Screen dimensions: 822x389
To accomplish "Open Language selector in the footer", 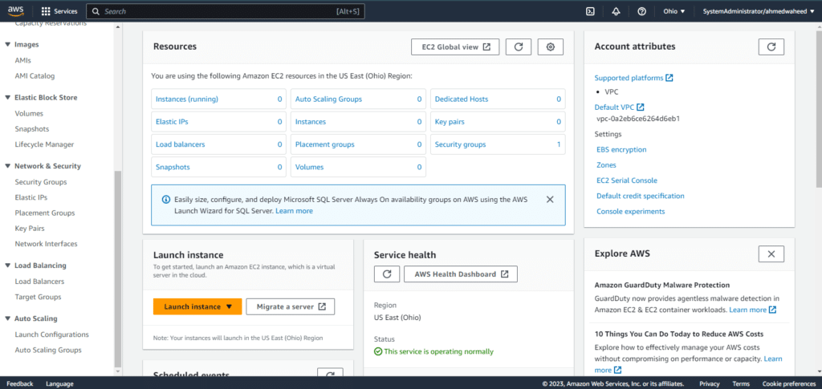I will coord(59,383).
